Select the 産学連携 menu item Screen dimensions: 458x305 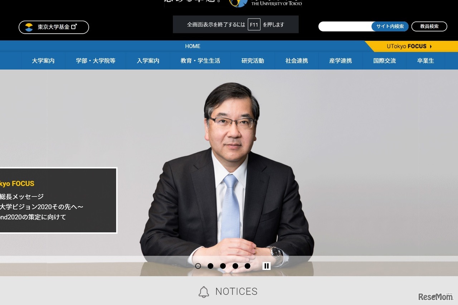(x=341, y=61)
